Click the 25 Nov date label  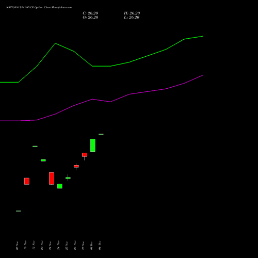pyautogui.click(x=67, y=246)
